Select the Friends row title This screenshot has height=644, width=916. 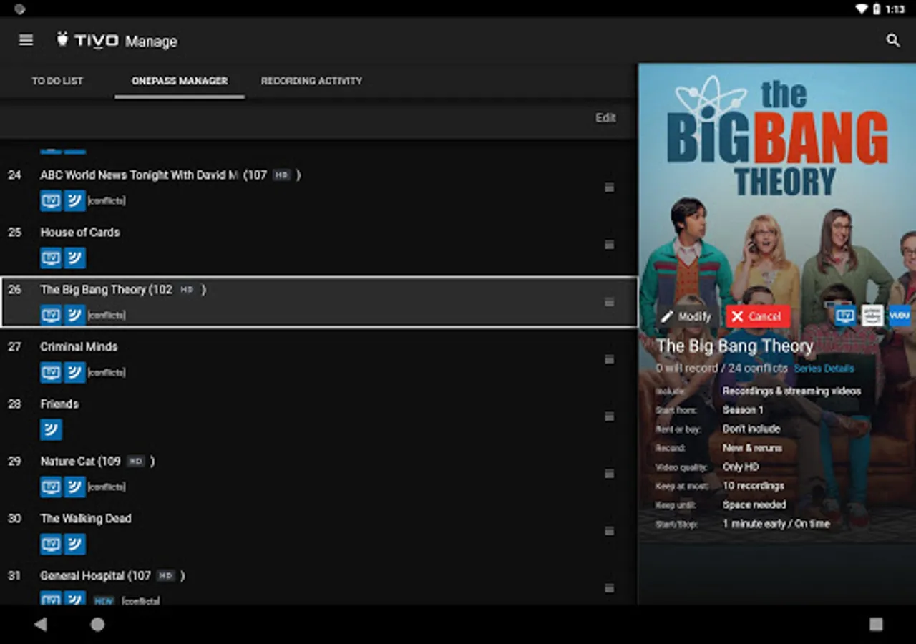pos(59,404)
